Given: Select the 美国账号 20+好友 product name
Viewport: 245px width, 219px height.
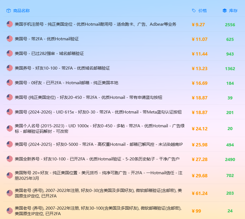Looking at the screenshot, I should coord(99,176).
